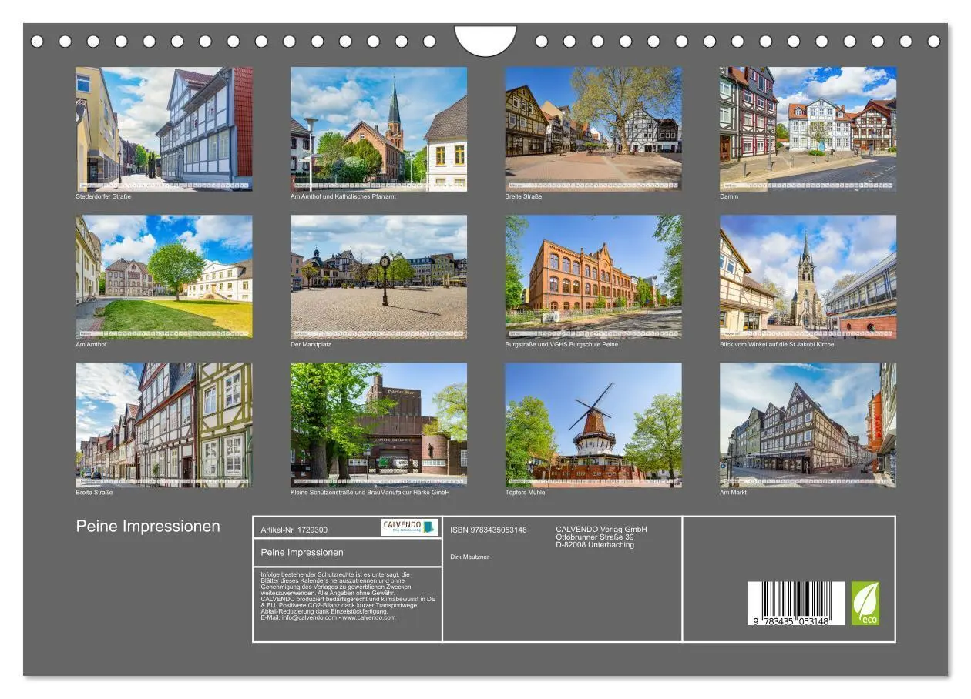Open the Am Amthof und Katholisches Pfarramt photo

coord(378,129)
